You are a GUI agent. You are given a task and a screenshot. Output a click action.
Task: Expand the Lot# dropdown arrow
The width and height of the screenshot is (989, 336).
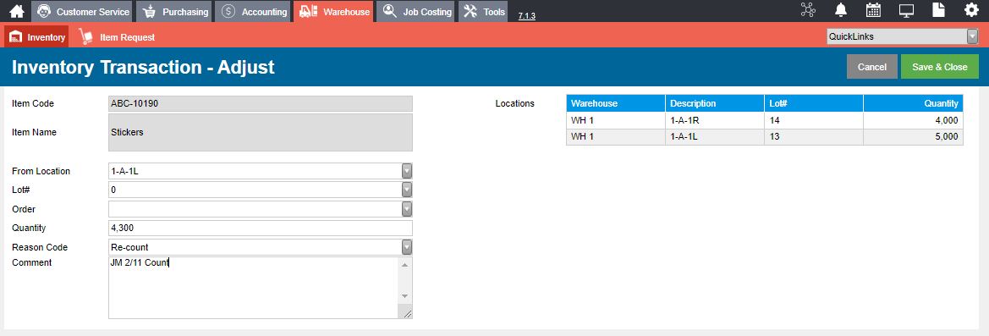[x=407, y=190]
